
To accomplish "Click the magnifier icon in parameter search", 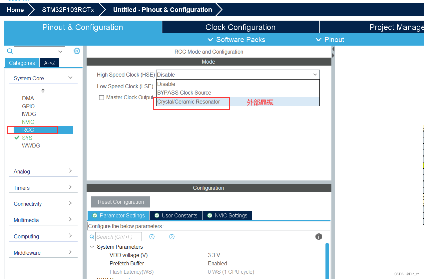I will coord(92,237).
